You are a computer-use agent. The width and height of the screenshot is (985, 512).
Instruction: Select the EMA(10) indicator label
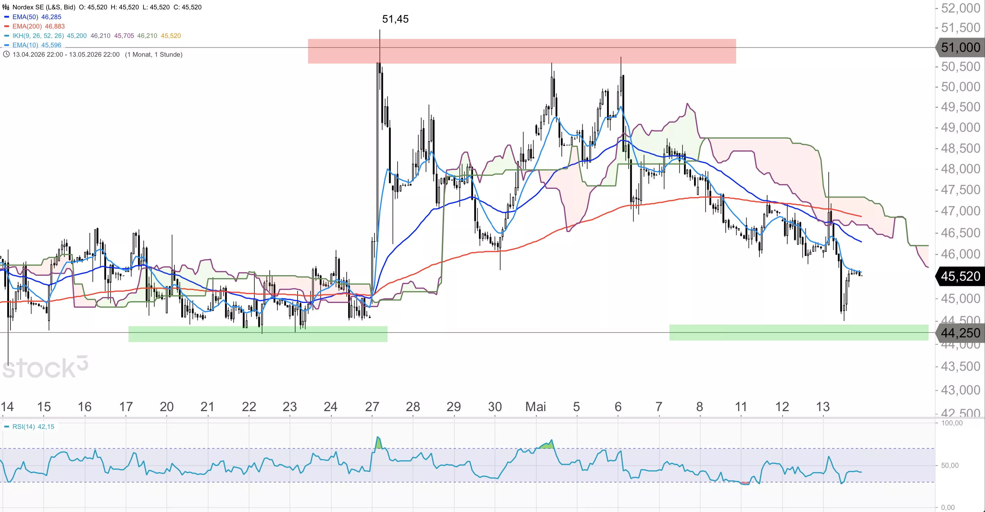[25, 45]
